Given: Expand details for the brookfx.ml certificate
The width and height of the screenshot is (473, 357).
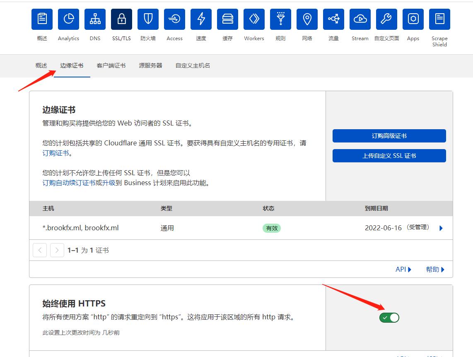Looking at the screenshot, I should pyautogui.click(x=441, y=228).
